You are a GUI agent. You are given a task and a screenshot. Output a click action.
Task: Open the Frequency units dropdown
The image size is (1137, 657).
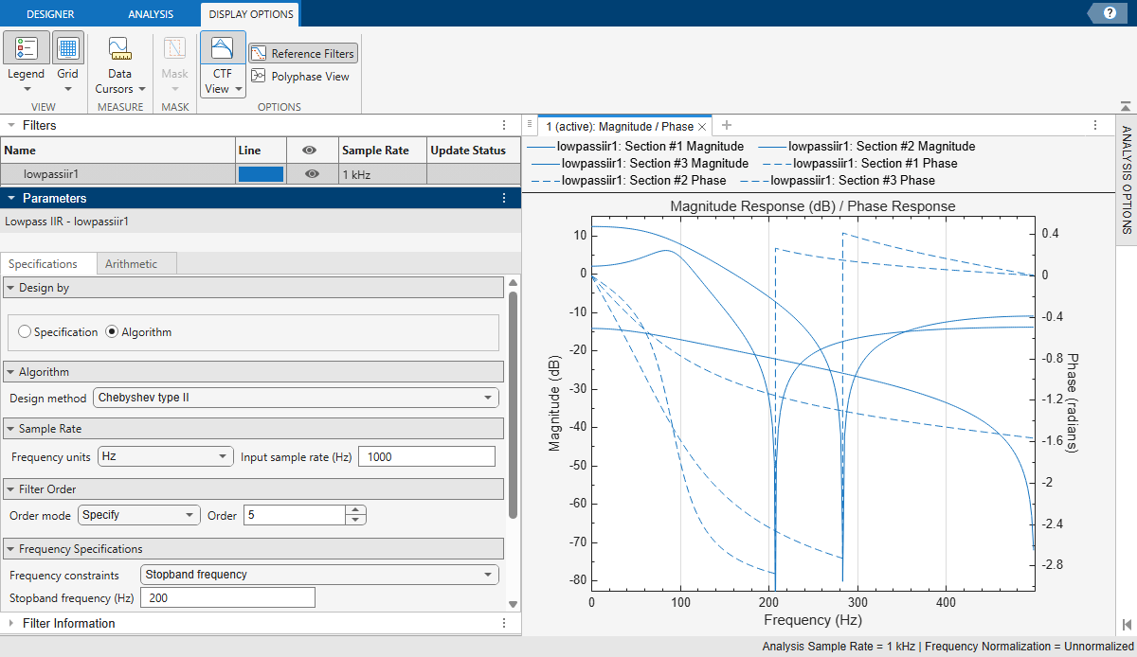166,456
